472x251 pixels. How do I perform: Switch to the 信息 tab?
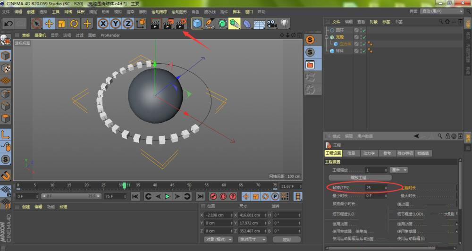click(x=351, y=153)
